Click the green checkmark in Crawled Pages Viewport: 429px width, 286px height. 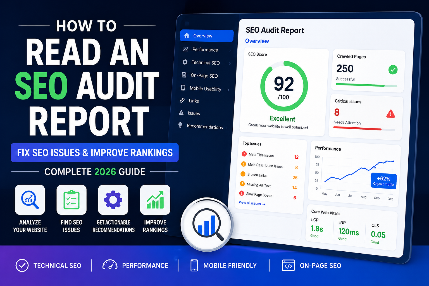[x=393, y=70]
